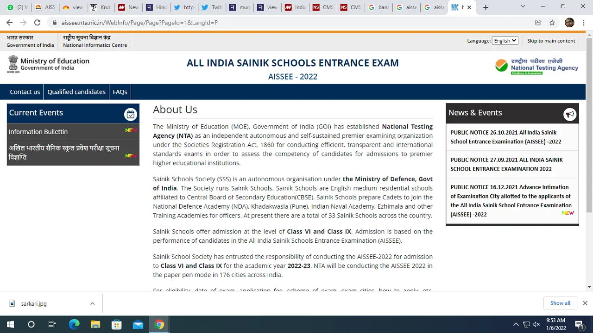Switch to the 'AISS' browser tab
This screenshot has height=333, width=593.
[45, 7]
